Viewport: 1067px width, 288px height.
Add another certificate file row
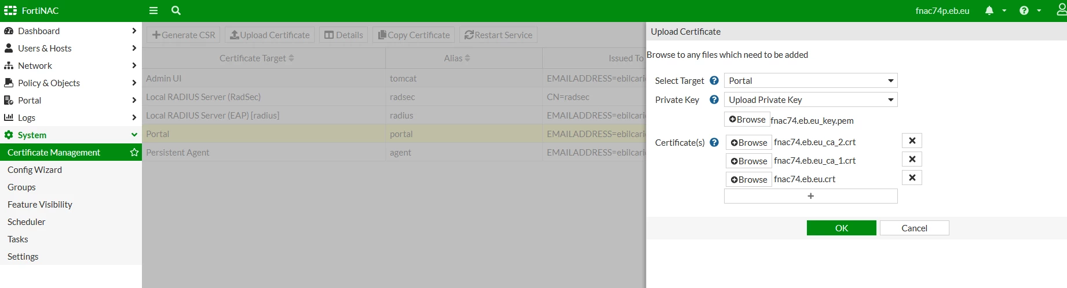click(x=810, y=196)
